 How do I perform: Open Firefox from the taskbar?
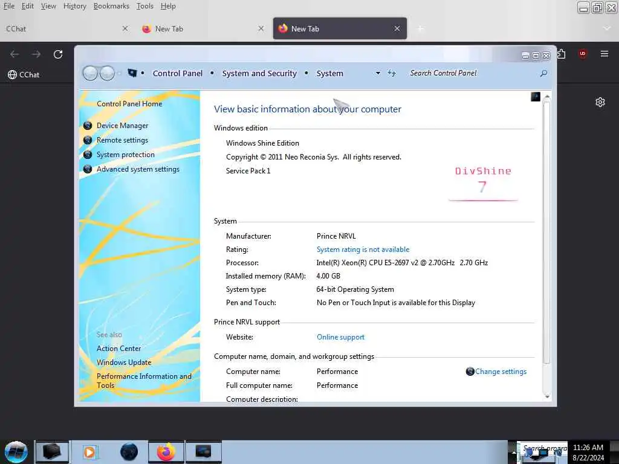[x=166, y=452]
